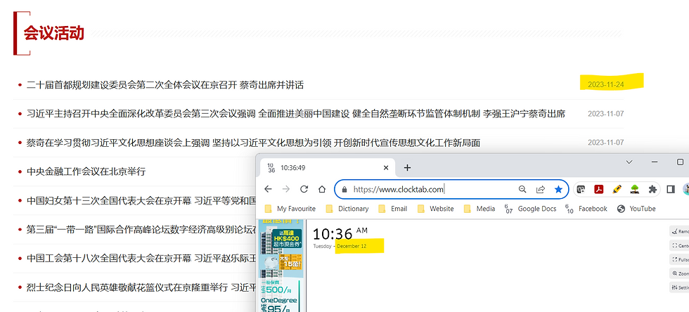Toggle the browser side panel
Viewport: 689px width, 312px height.
click(x=671, y=190)
